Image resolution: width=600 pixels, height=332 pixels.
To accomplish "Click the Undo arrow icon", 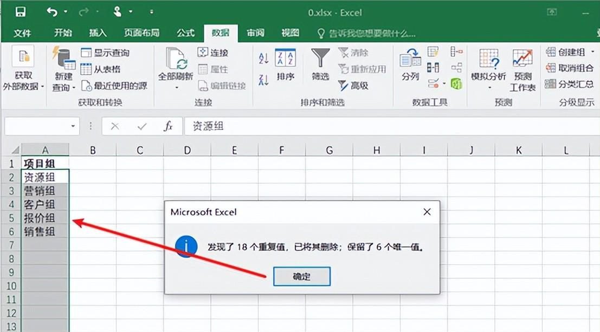I will (51, 12).
